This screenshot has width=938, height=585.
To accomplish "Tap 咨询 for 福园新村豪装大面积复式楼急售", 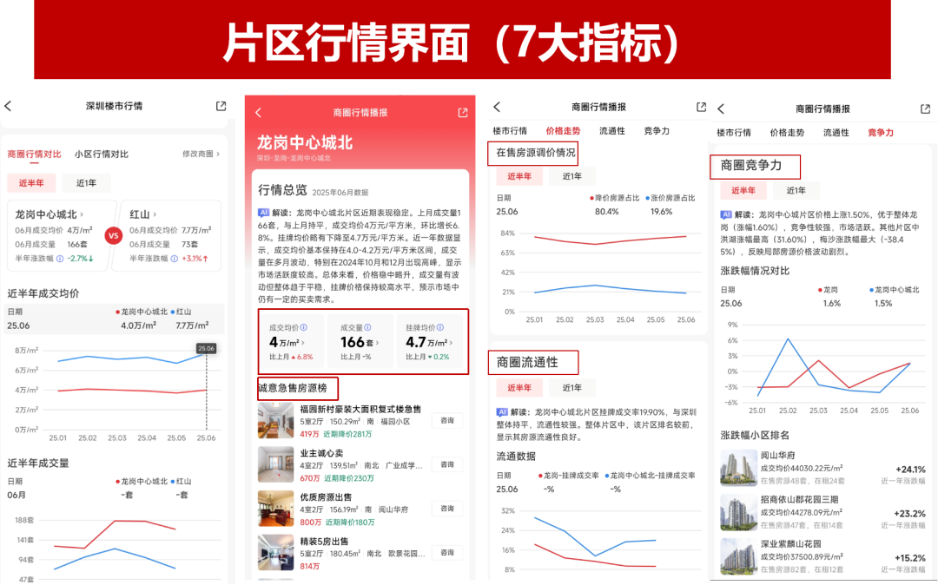I will [447, 421].
